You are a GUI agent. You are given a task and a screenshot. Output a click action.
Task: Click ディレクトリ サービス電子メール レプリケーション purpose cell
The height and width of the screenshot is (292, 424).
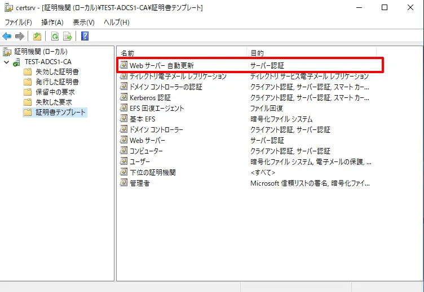tap(310, 77)
